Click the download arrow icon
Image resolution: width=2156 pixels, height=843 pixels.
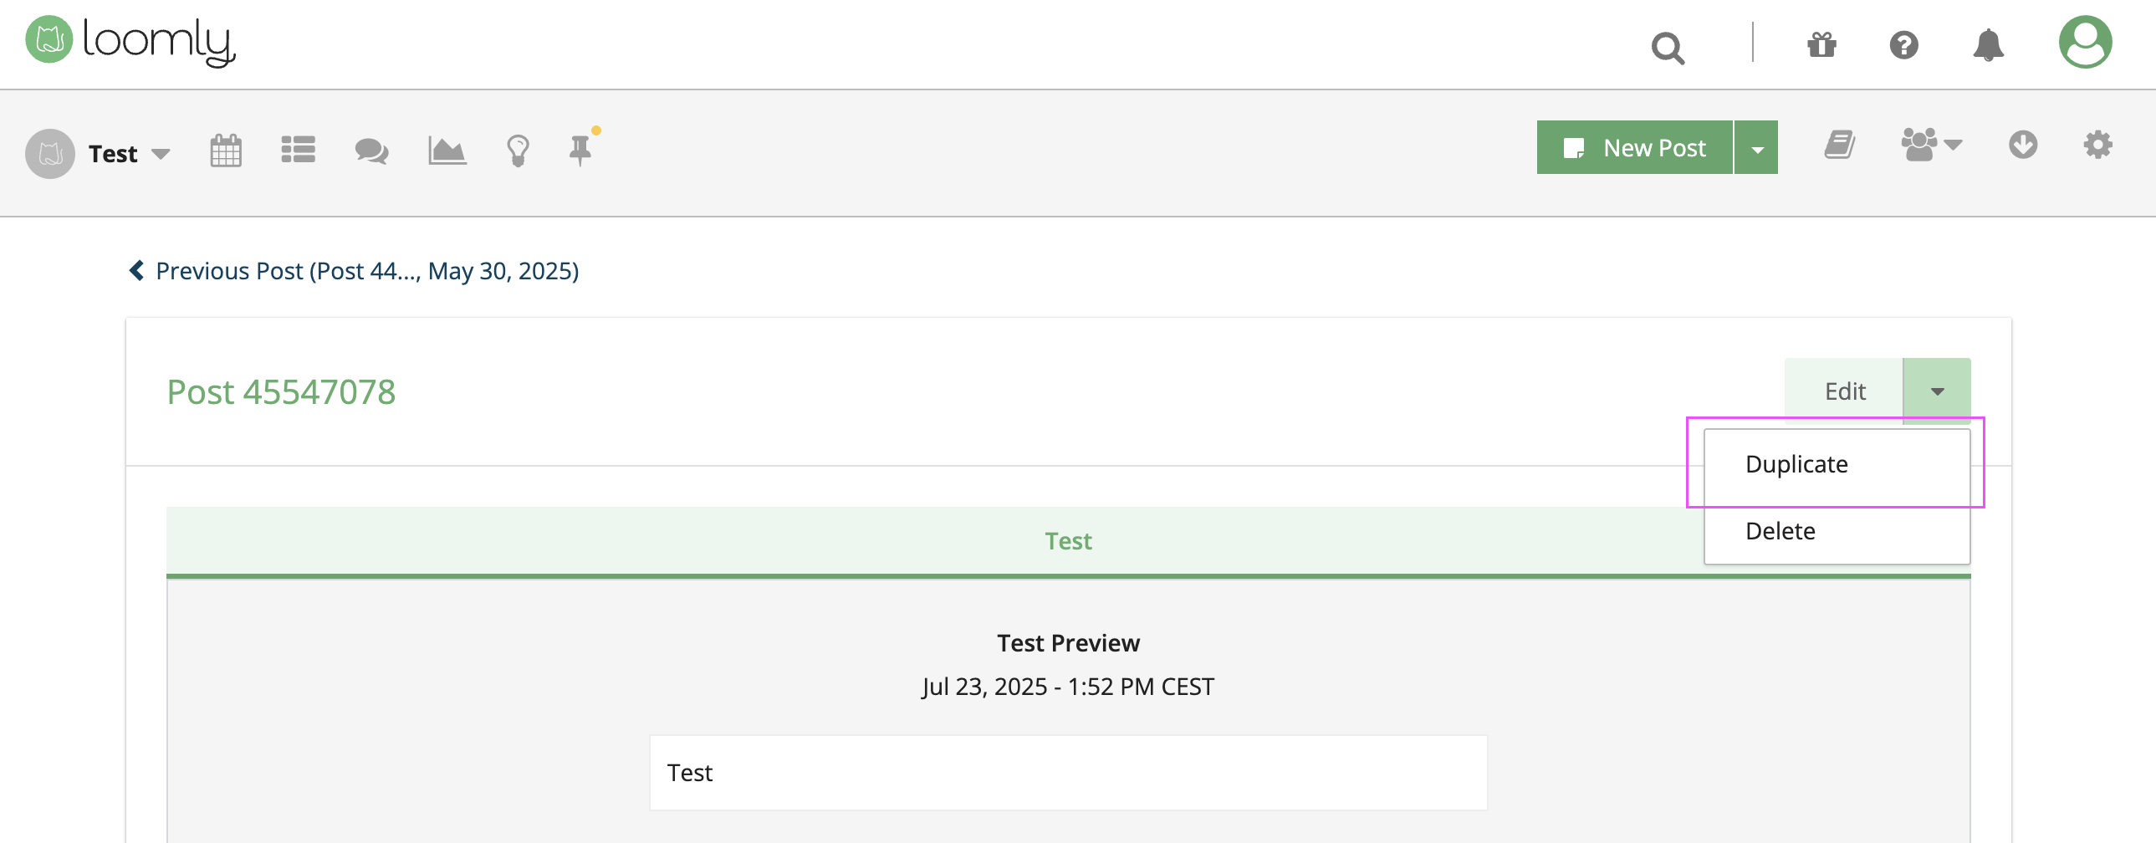(2022, 145)
